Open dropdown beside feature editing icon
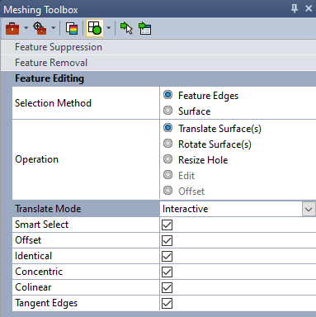 (x=108, y=28)
